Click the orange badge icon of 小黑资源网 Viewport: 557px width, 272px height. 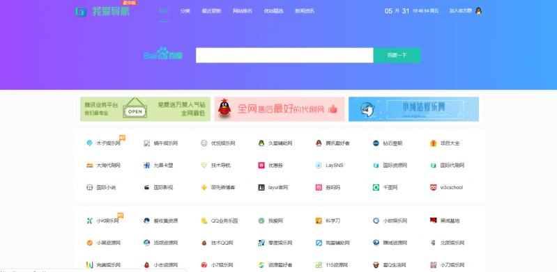pyautogui.click(x=89, y=243)
